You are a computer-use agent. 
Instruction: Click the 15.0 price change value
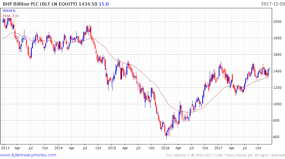(x=103, y=4)
